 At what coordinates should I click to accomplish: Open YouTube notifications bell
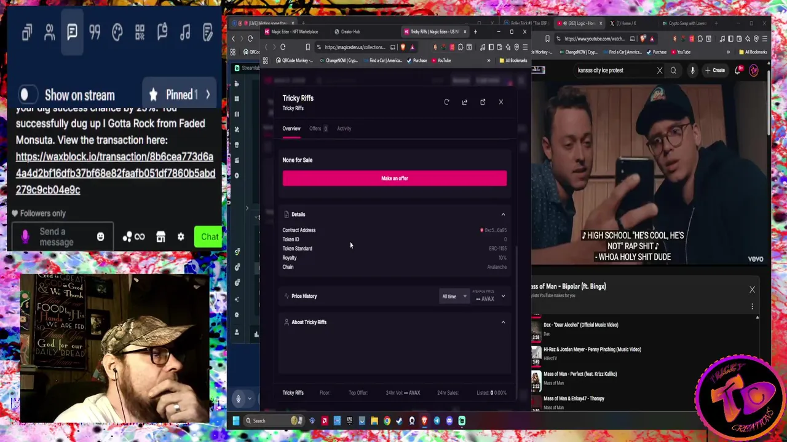(x=738, y=70)
